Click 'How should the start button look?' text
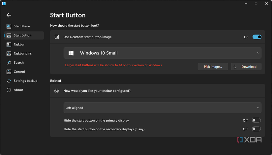 click(x=75, y=26)
